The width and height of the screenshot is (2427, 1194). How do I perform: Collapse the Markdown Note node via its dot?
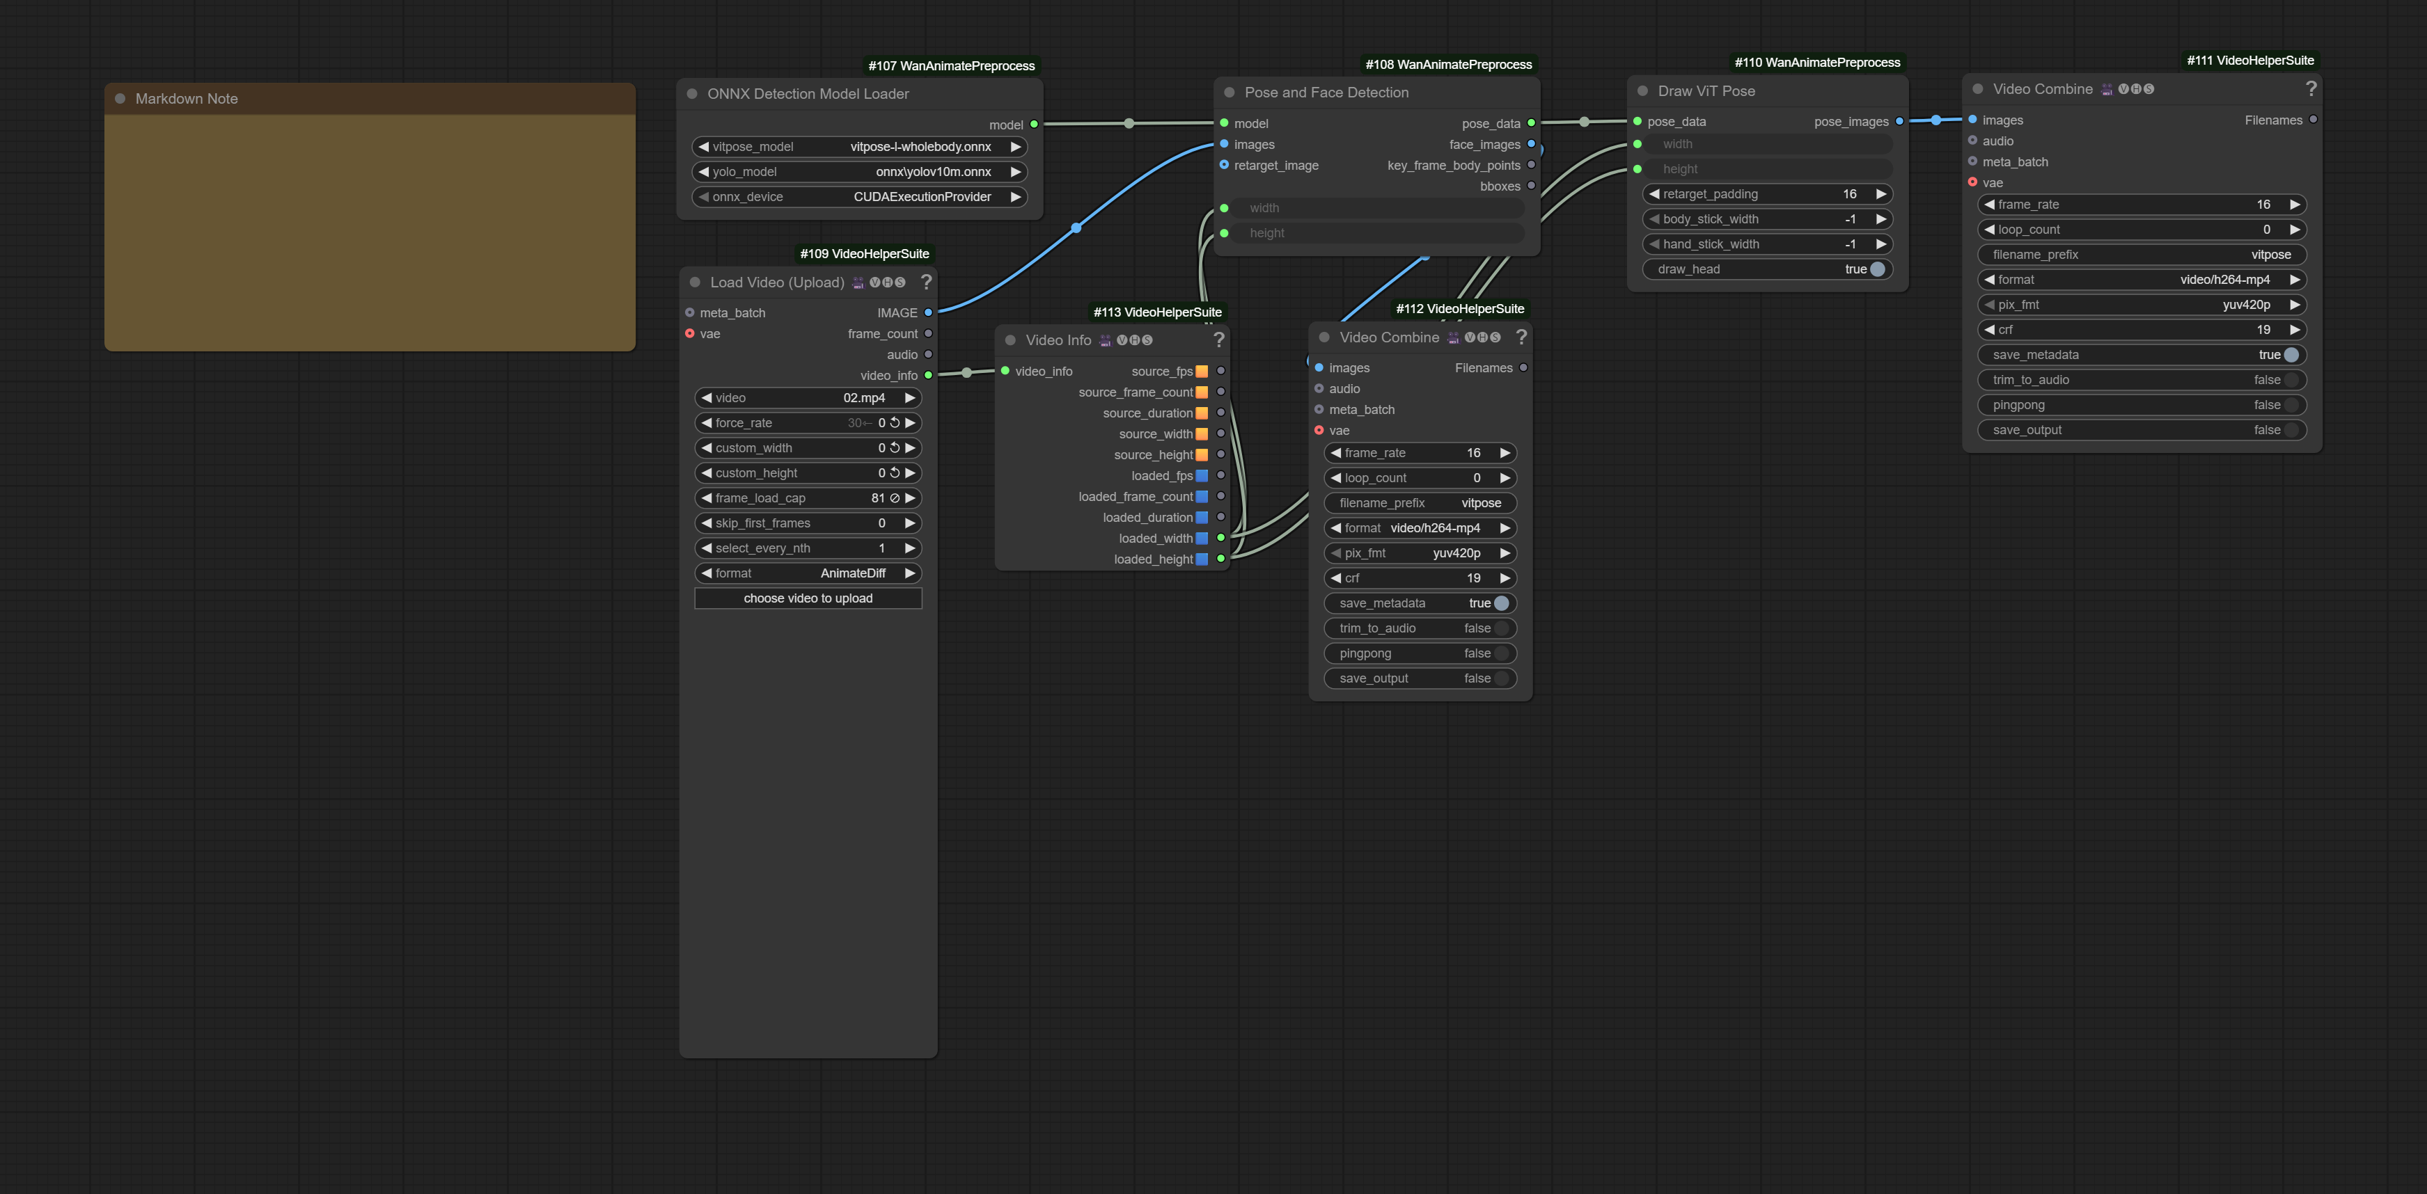(120, 99)
